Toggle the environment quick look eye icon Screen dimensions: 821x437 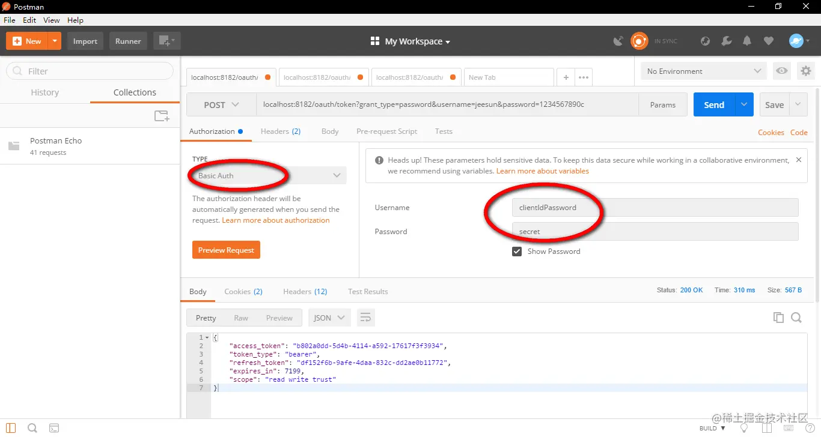pyautogui.click(x=781, y=71)
